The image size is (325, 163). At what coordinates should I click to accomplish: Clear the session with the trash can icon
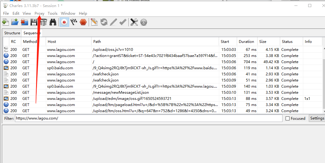coord(43,22)
